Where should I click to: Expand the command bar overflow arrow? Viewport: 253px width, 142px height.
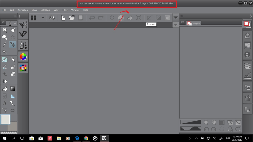click(176, 18)
